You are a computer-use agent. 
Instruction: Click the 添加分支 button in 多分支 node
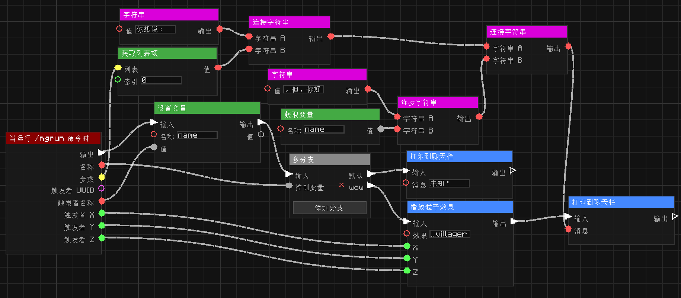(x=329, y=208)
